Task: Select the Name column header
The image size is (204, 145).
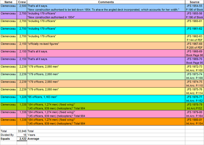Action: coord(8,2)
